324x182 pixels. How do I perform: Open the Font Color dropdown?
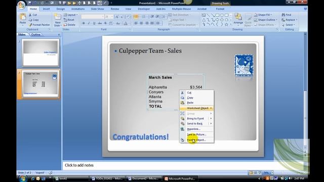pyautogui.click(x=126, y=23)
